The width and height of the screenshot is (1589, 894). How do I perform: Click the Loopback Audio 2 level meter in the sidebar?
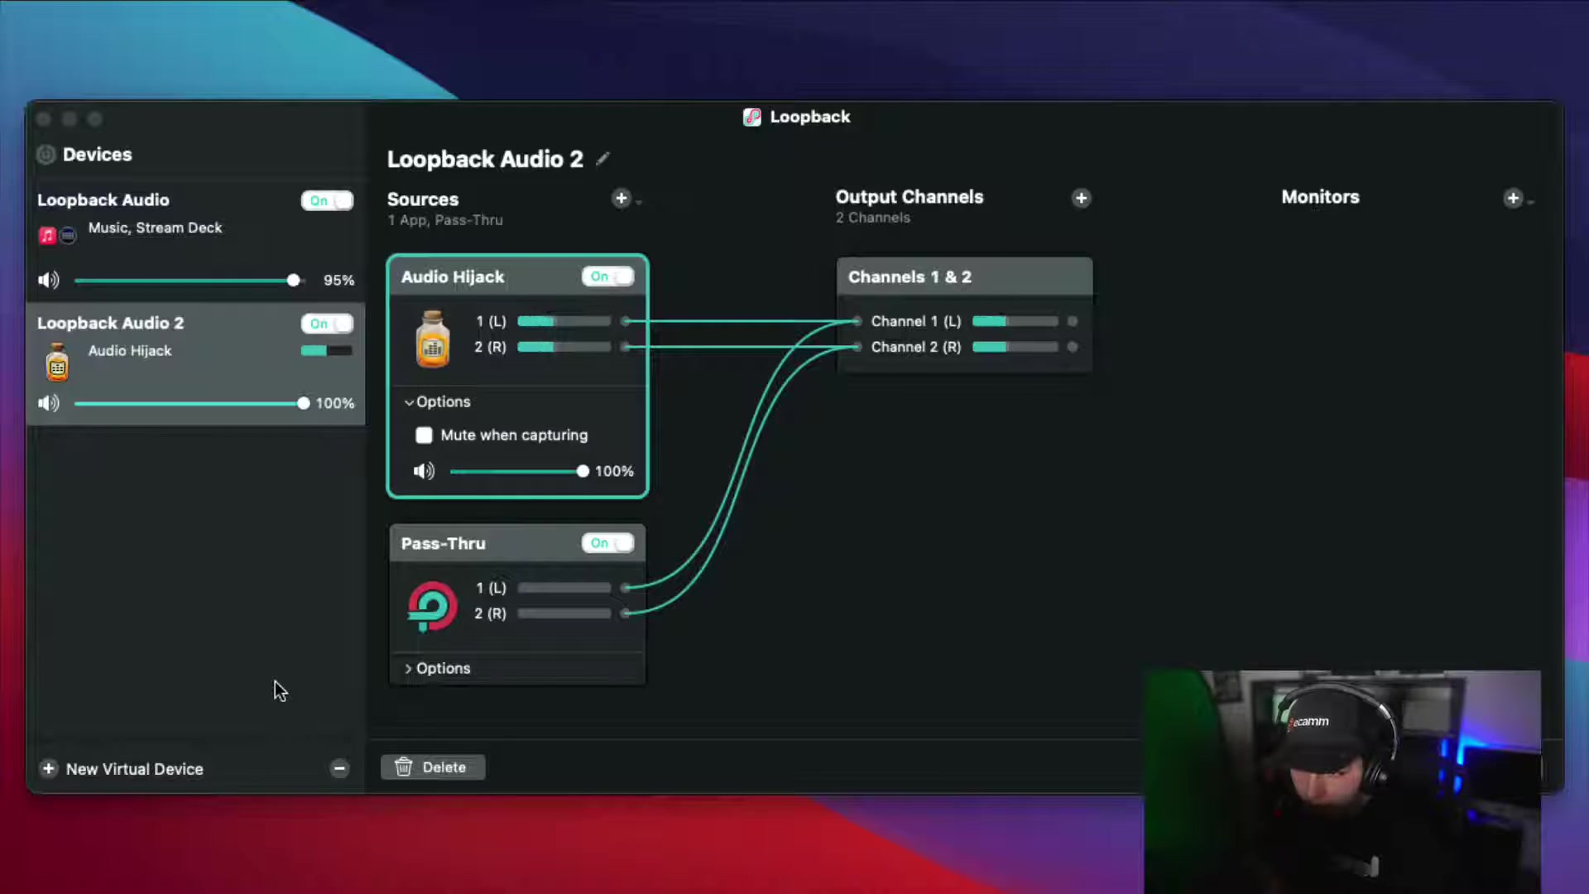point(326,351)
